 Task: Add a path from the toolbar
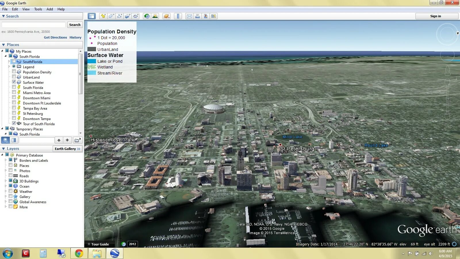pyautogui.click(x=120, y=16)
